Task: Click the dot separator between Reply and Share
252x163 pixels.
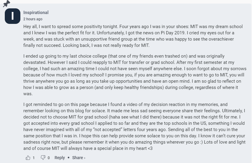Action: 69,158
